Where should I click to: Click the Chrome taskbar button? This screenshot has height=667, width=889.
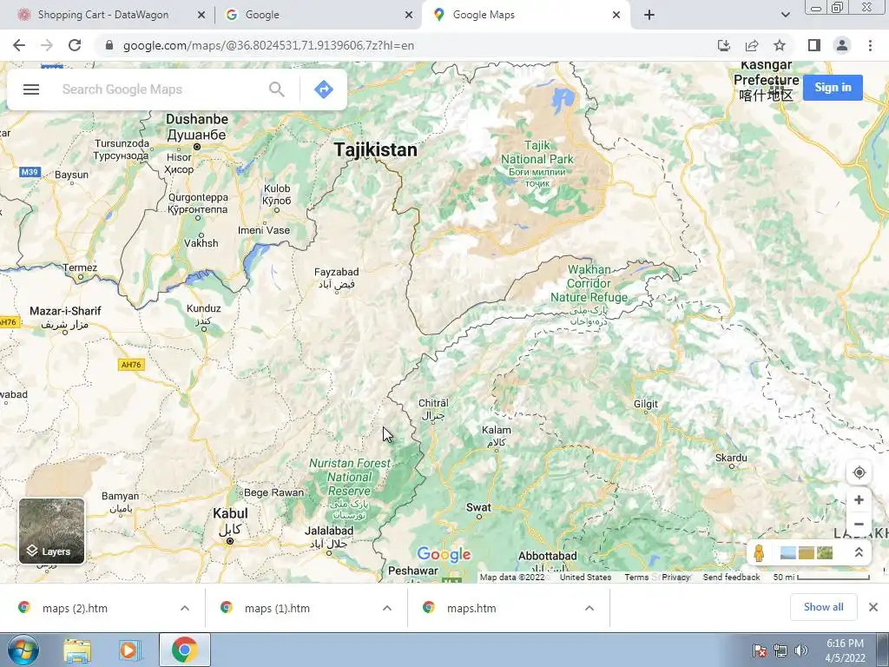point(184,650)
